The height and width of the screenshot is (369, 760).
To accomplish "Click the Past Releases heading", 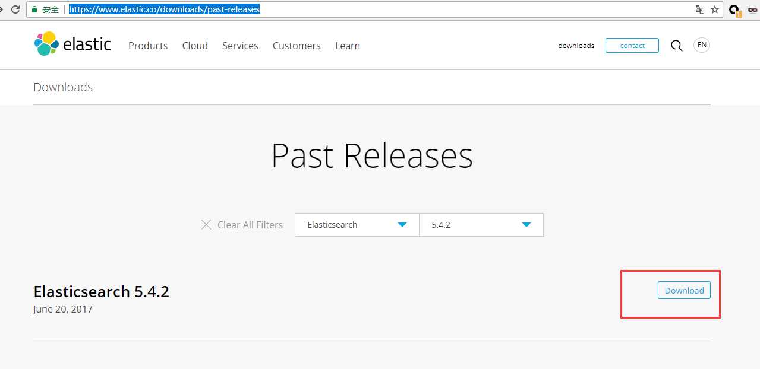I will (x=372, y=155).
